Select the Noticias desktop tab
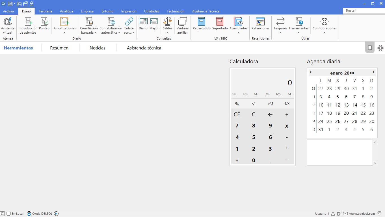 pyautogui.click(x=98, y=48)
